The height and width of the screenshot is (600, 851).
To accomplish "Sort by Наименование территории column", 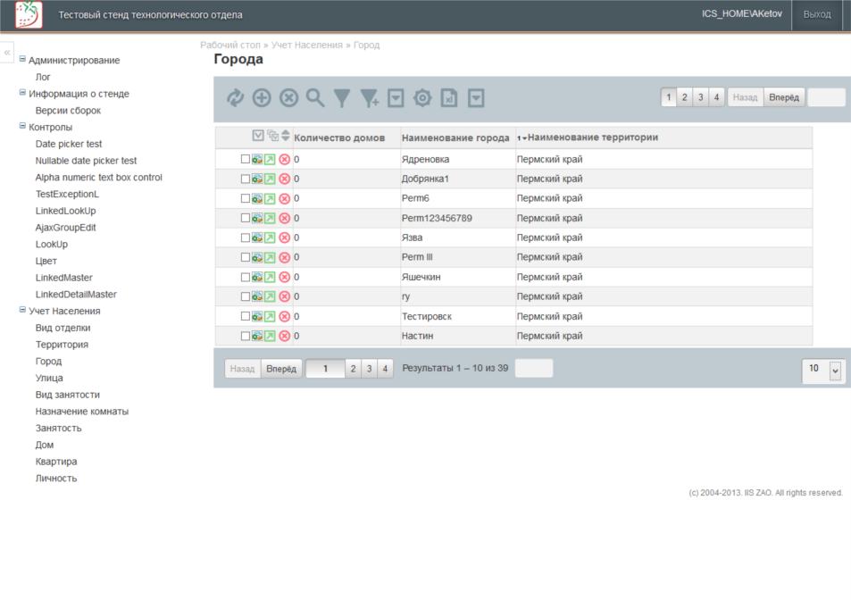I will coord(593,137).
